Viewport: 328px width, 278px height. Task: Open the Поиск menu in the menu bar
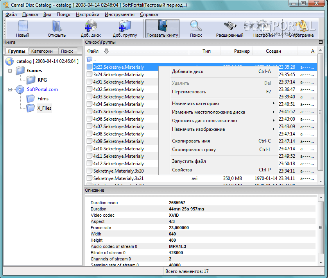(64, 14)
